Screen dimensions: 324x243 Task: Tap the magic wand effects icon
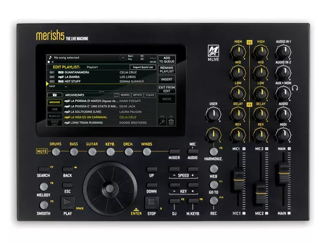tap(161, 122)
